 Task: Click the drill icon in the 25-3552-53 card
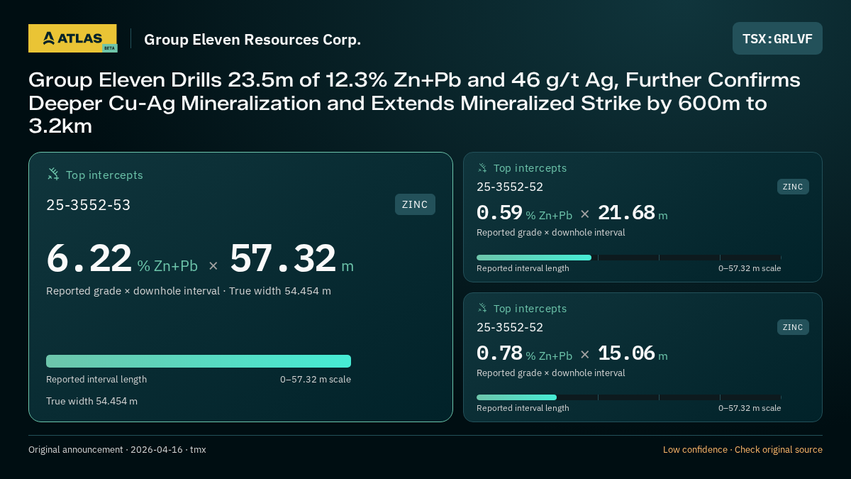pyautogui.click(x=53, y=174)
